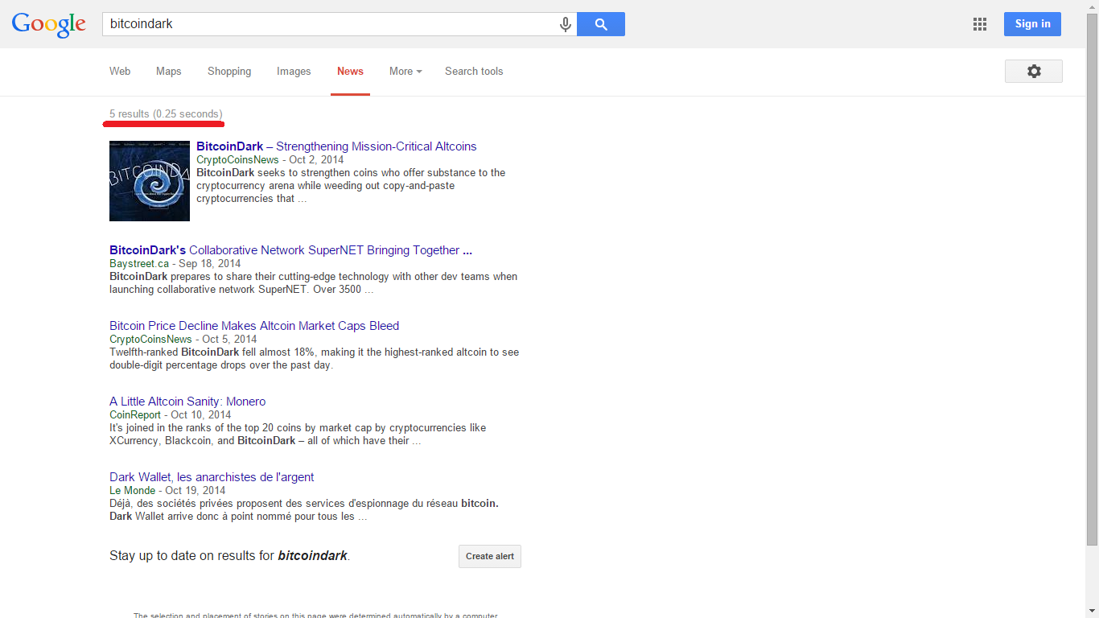Click the voice search microphone icon

coord(566,24)
